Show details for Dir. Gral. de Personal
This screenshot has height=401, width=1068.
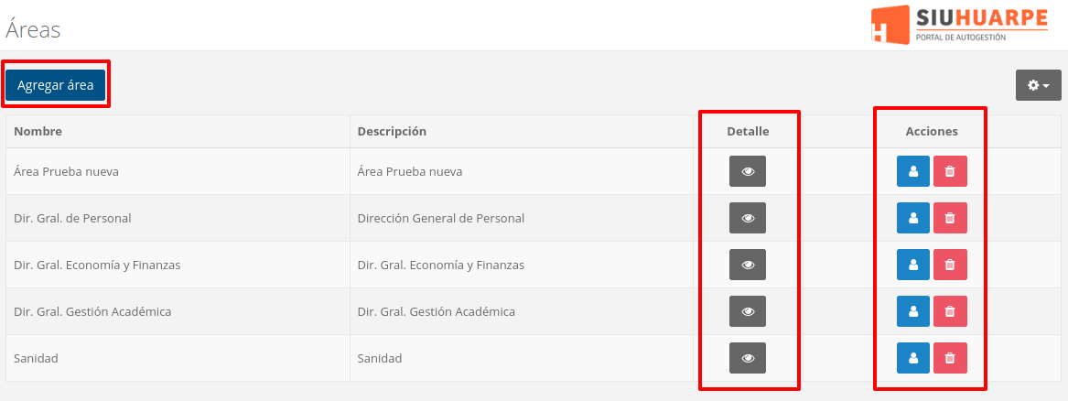point(748,218)
